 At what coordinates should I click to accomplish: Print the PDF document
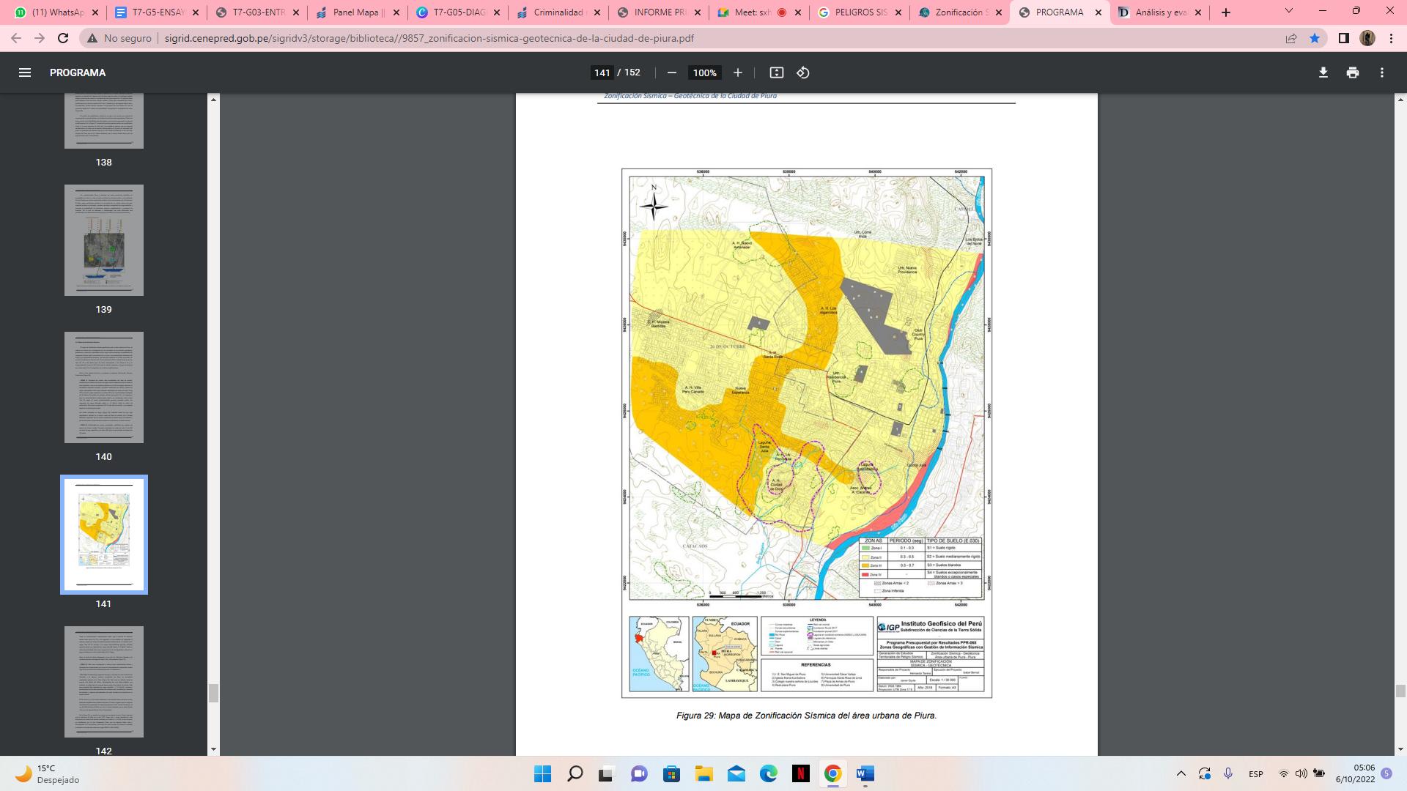click(1352, 73)
